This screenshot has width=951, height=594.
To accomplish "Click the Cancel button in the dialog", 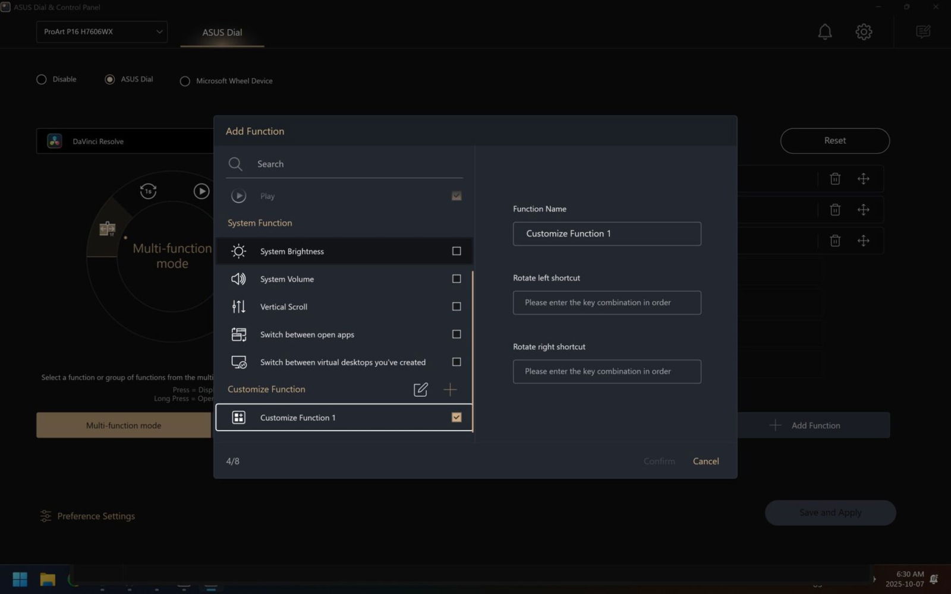I will tap(706, 461).
